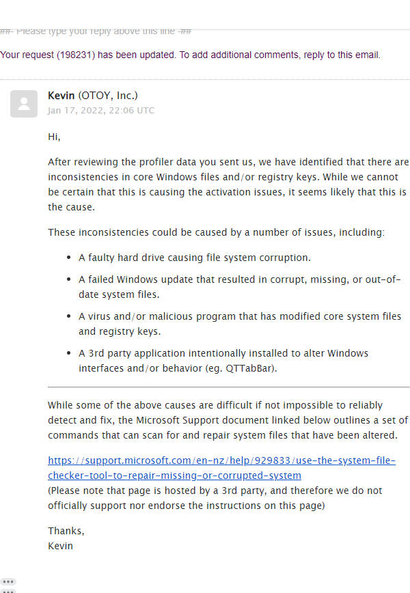Click the '(OTOY, Inc.)' organization label
The width and height of the screenshot is (410, 593).
pyautogui.click(x=108, y=96)
